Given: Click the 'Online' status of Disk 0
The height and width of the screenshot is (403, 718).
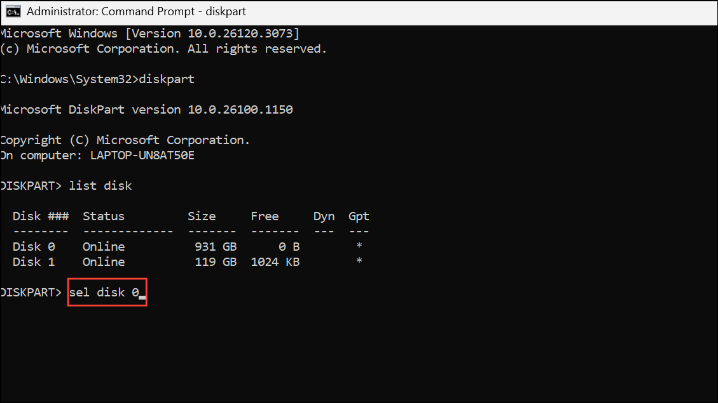Looking at the screenshot, I should 104,247.
